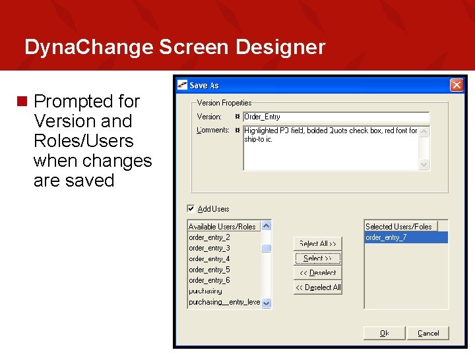The image size is (475, 356).
Task: Uncheck the Add Users checkbox
Action: pyautogui.click(x=191, y=208)
